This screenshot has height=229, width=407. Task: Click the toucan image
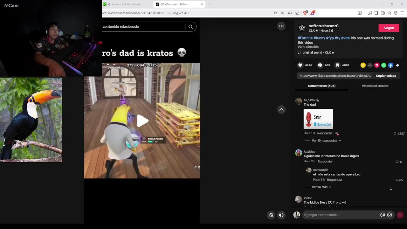point(31,120)
